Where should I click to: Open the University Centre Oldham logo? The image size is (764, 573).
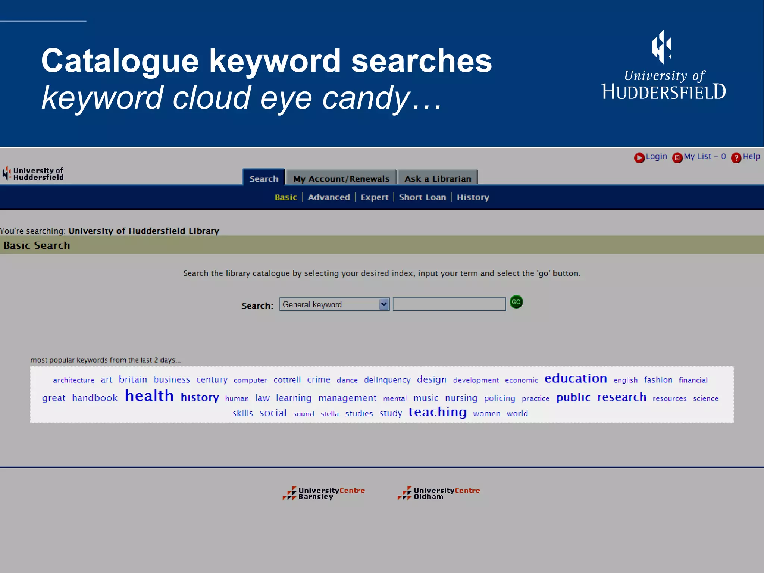(x=439, y=493)
